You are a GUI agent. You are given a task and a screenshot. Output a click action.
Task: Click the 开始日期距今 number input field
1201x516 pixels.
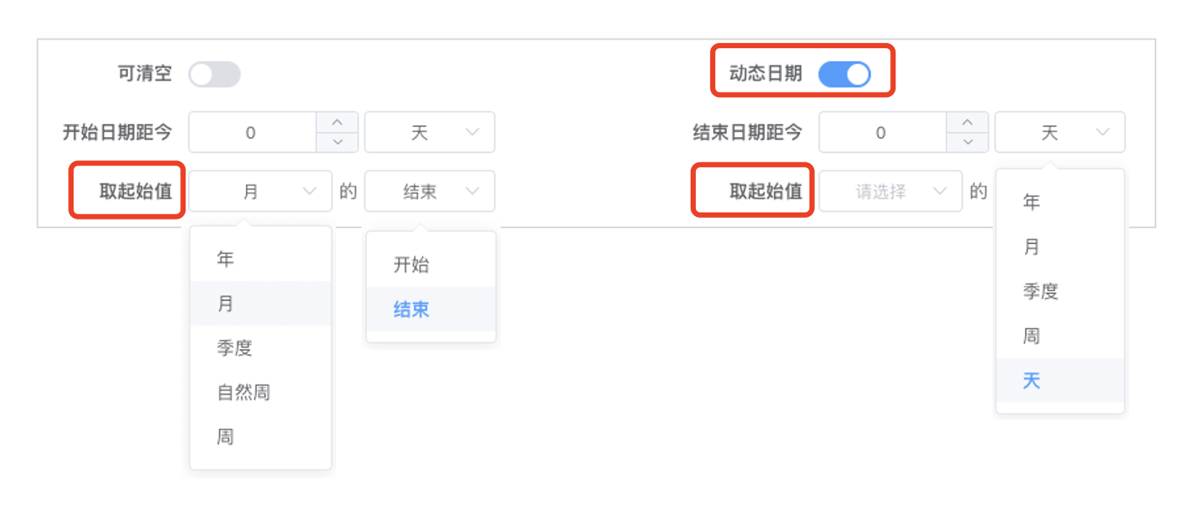[252, 133]
